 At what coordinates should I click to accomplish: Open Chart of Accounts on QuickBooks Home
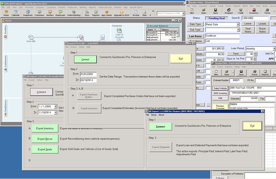[x=119, y=33]
